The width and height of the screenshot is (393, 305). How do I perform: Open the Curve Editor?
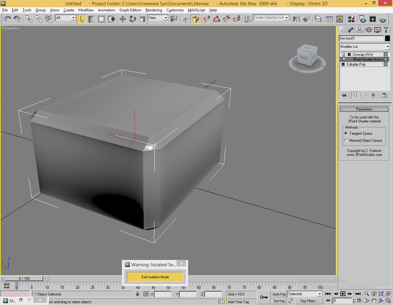click(329, 19)
